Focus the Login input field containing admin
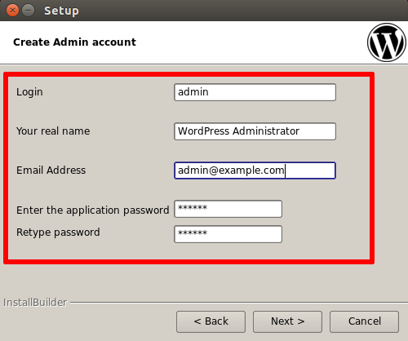Screen dimensions: 408x341 point(255,92)
